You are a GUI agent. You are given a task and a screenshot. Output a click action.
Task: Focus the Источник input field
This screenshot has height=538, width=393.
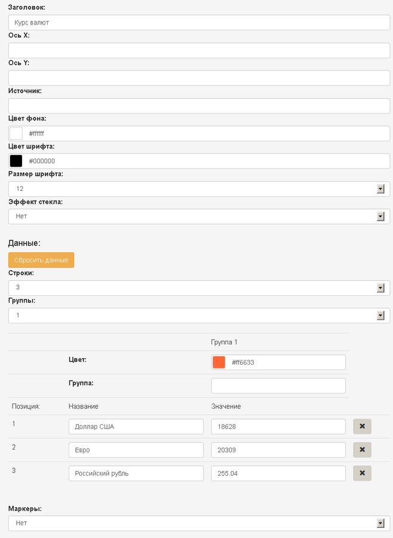tap(199, 106)
